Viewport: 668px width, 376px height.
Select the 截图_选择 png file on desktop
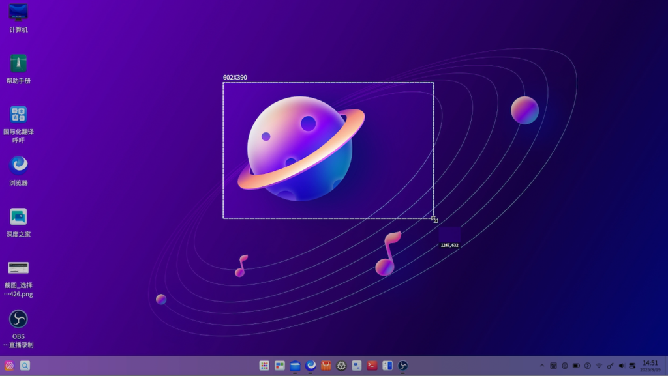point(18,268)
